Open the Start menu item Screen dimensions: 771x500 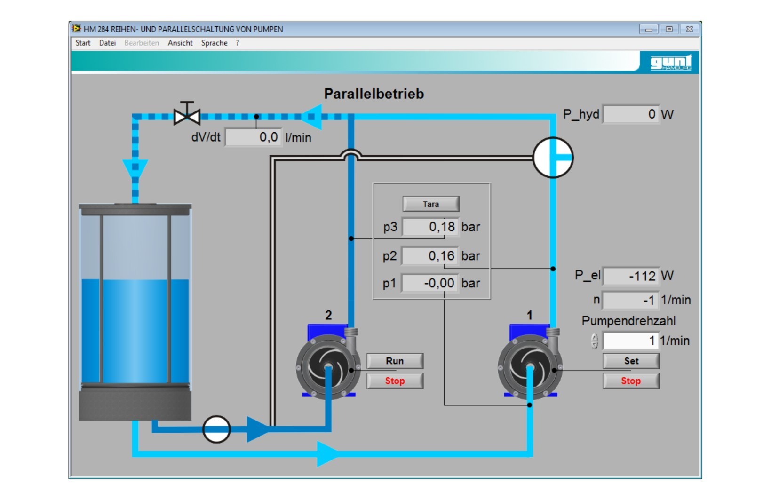point(83,43)
